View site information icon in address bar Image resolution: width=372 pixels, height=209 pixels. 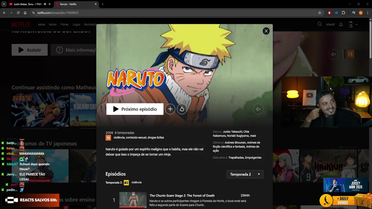[x=33, y=13]
